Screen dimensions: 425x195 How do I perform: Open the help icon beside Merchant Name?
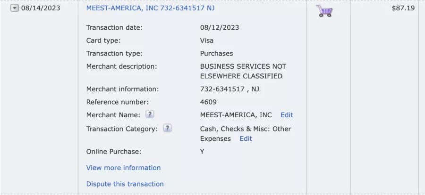150,114
